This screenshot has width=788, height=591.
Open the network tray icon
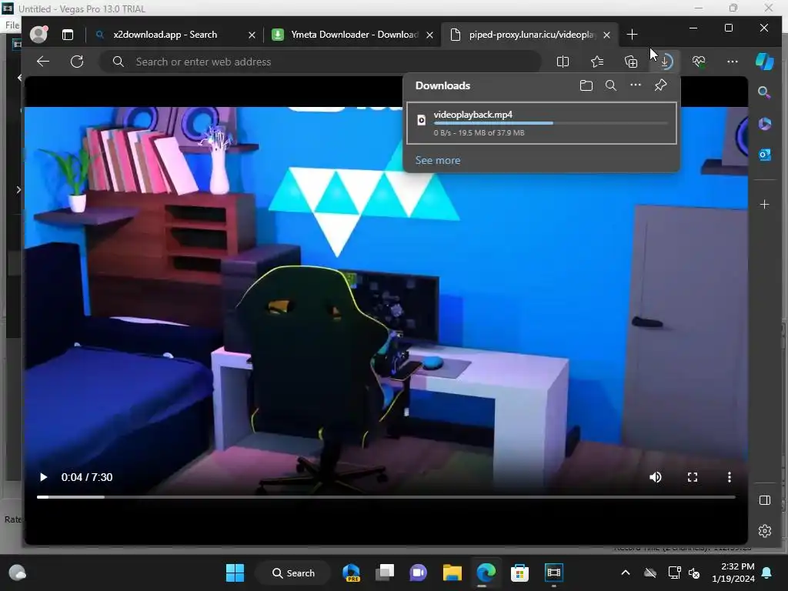[674, 573]
